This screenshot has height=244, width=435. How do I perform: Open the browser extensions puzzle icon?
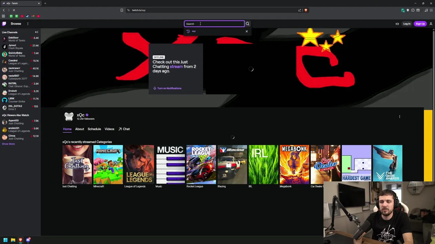pyautogui.click(x=413, y=10)
